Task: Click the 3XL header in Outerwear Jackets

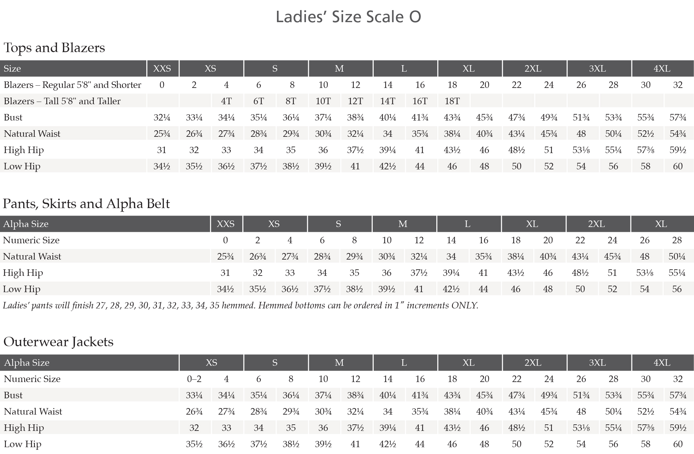Action: point(598,362)
